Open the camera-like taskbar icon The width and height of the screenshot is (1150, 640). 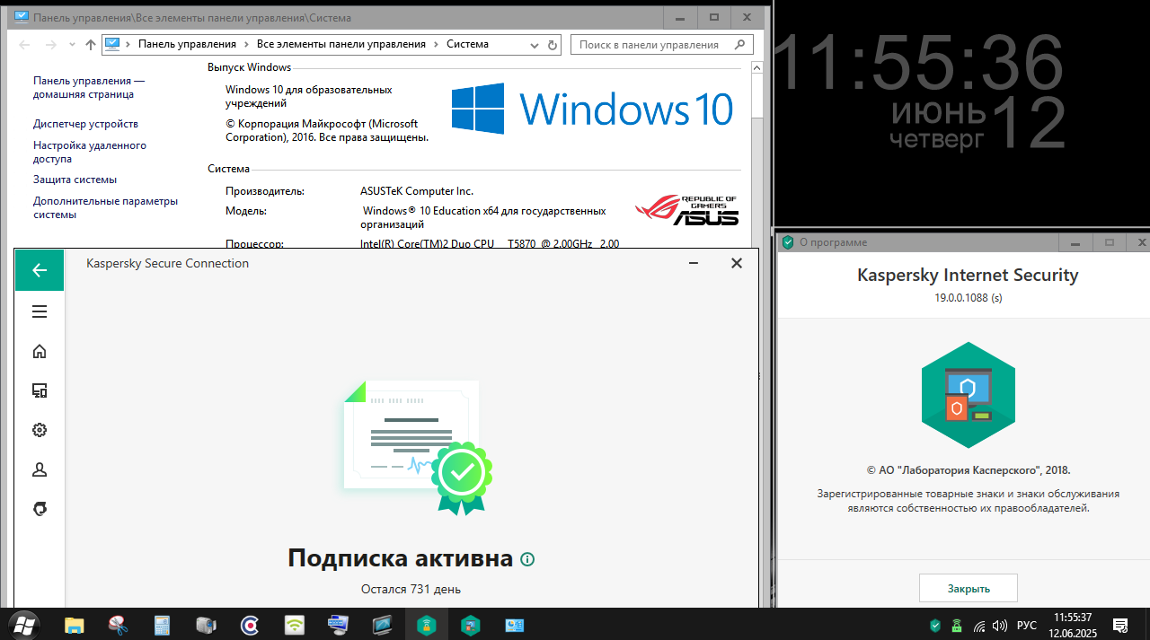[x=206, y=624]
